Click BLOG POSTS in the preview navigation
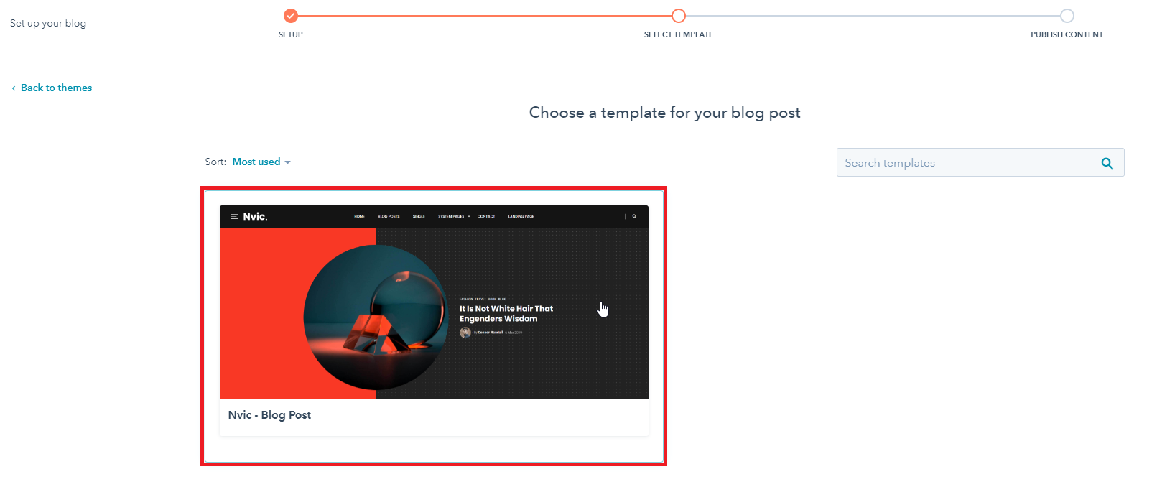The width and height of the screenshot is (1157, 492). (389, 216)
